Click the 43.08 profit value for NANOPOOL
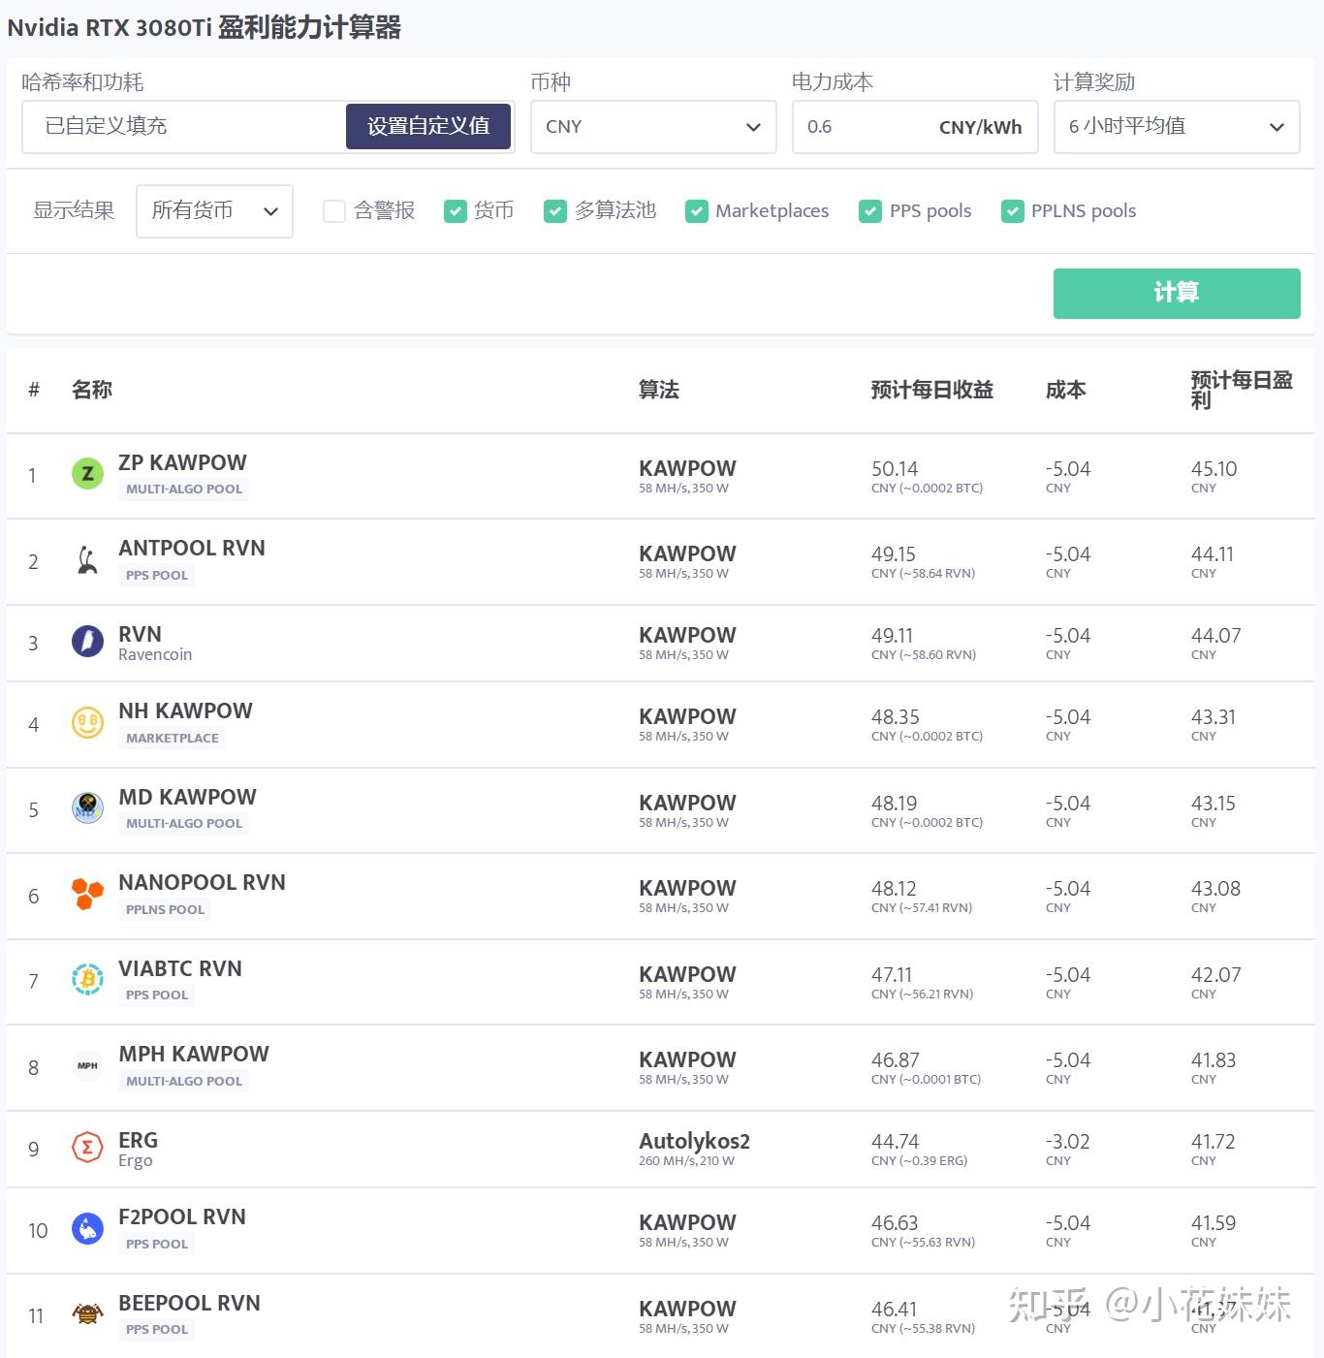The width and height of the screenshot is (1324, 1358). 1215,889
